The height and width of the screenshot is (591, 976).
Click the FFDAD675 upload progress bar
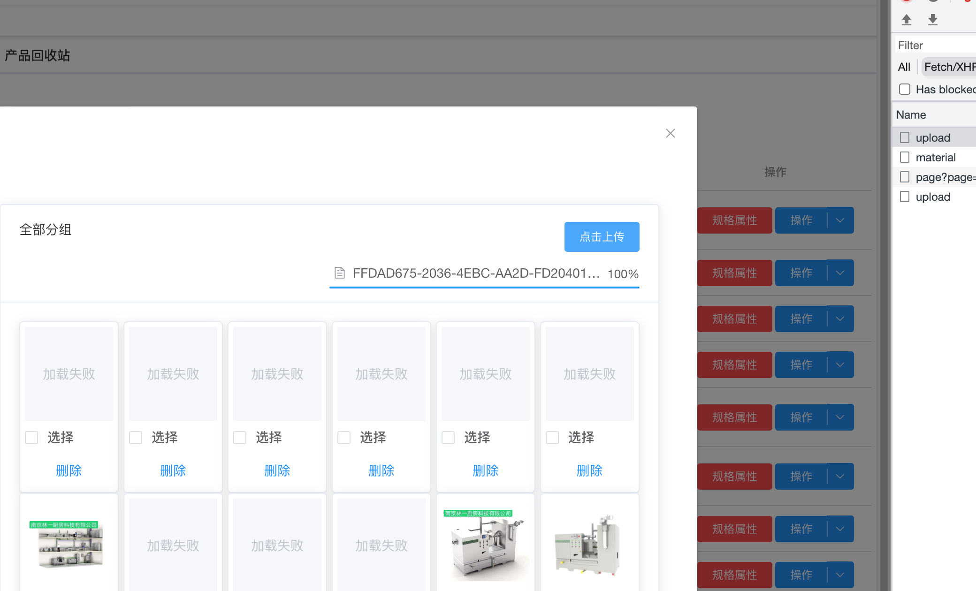484,287
